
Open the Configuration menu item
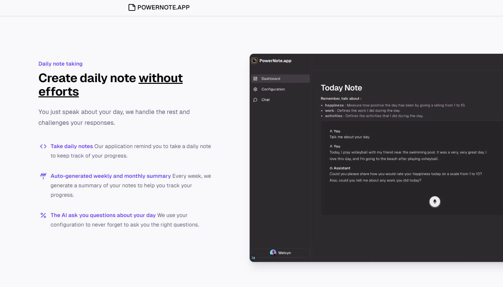(x=273, y=89)
